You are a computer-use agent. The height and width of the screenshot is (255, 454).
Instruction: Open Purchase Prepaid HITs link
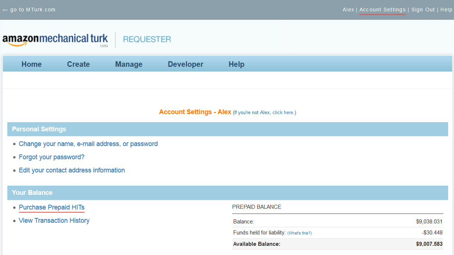51,207
